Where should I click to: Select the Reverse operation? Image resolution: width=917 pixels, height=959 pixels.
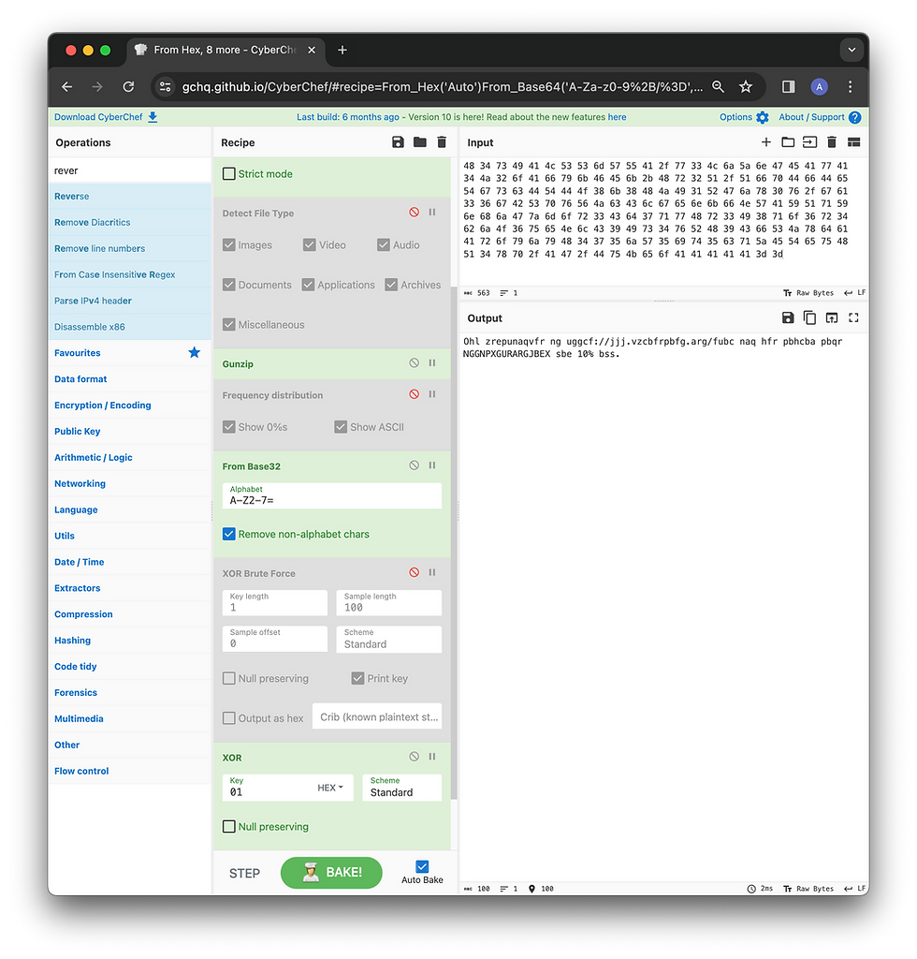click(x=129, y=197)
